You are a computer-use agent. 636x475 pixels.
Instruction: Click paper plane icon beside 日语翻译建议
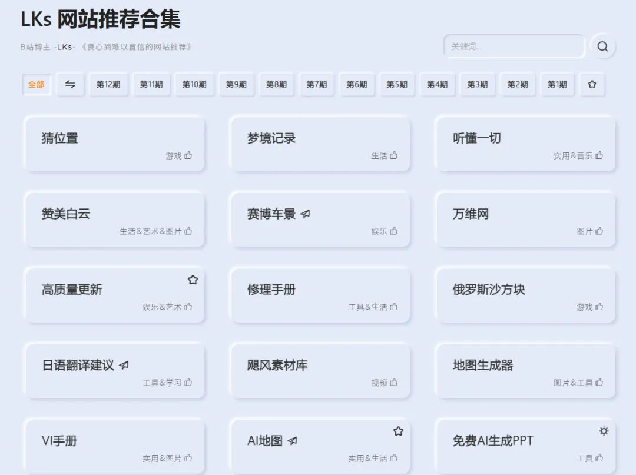coord(124,365)
